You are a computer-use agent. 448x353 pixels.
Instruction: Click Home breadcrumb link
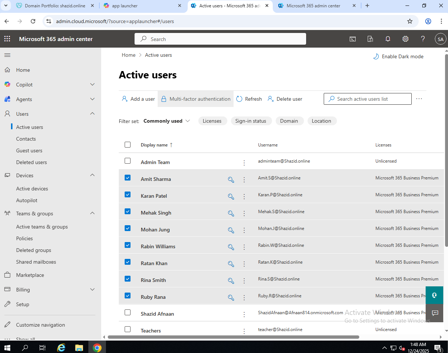(129, 55)
